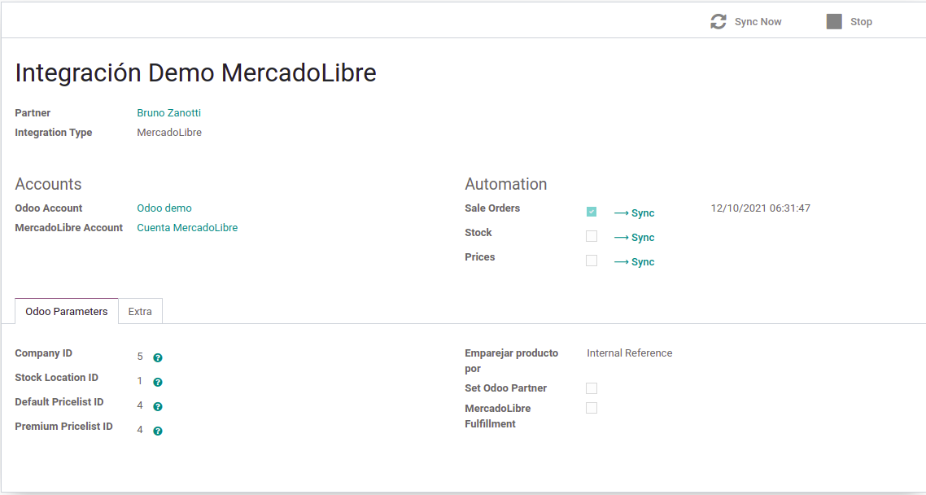Open the Cuenta MercadoLibre account link

[x=187, y=228]
